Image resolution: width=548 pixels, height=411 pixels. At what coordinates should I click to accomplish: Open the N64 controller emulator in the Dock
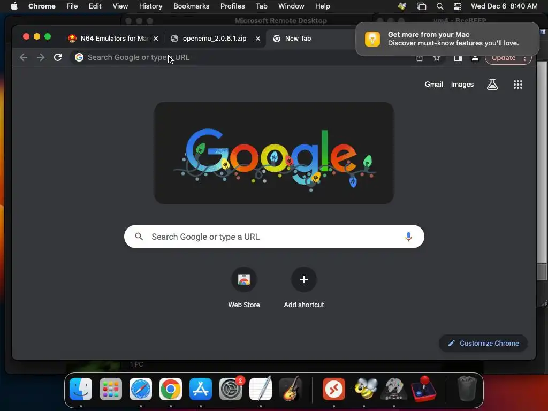394,389
